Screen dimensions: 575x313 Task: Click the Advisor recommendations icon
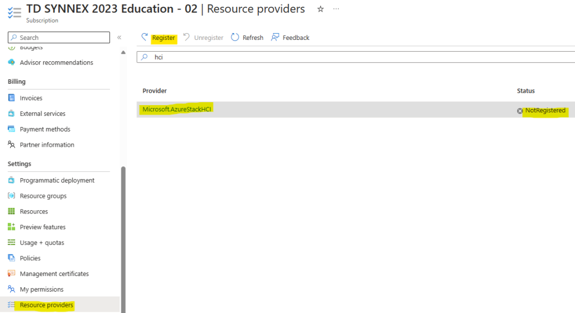(x=11, y=62)
